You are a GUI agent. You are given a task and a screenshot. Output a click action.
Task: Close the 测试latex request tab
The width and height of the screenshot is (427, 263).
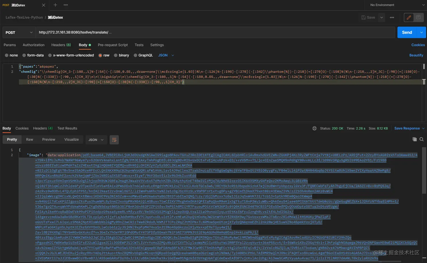(x=44, y=5)
